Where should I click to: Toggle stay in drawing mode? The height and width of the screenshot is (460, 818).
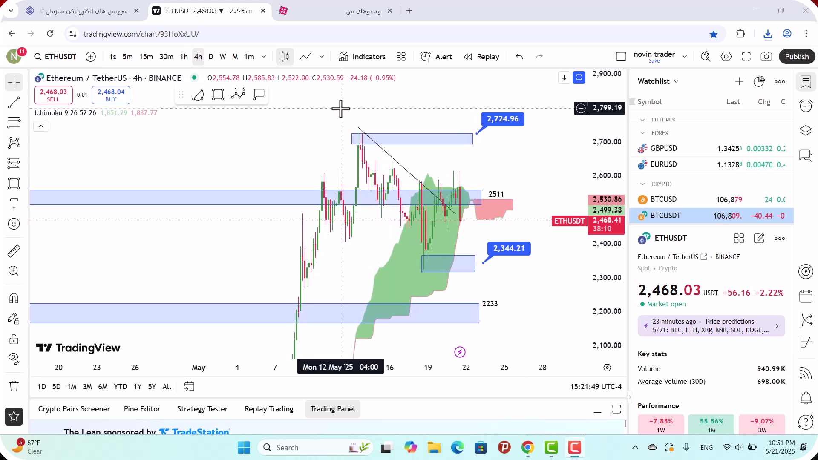pyautogui.click(x=14, y=319)
